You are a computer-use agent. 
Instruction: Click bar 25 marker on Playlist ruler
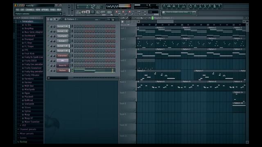[x=182, y=24]
